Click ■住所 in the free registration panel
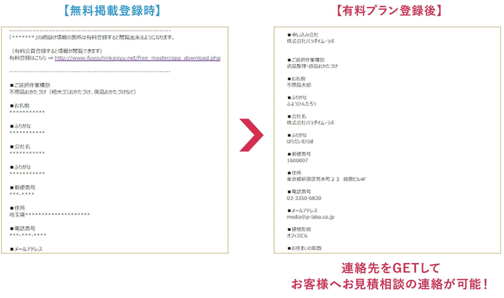The height and width of the screenshot is (298, 504). click(x=17, y=208)
